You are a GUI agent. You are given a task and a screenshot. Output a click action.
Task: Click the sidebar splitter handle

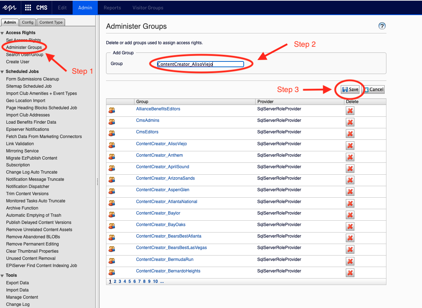(97, 182)
